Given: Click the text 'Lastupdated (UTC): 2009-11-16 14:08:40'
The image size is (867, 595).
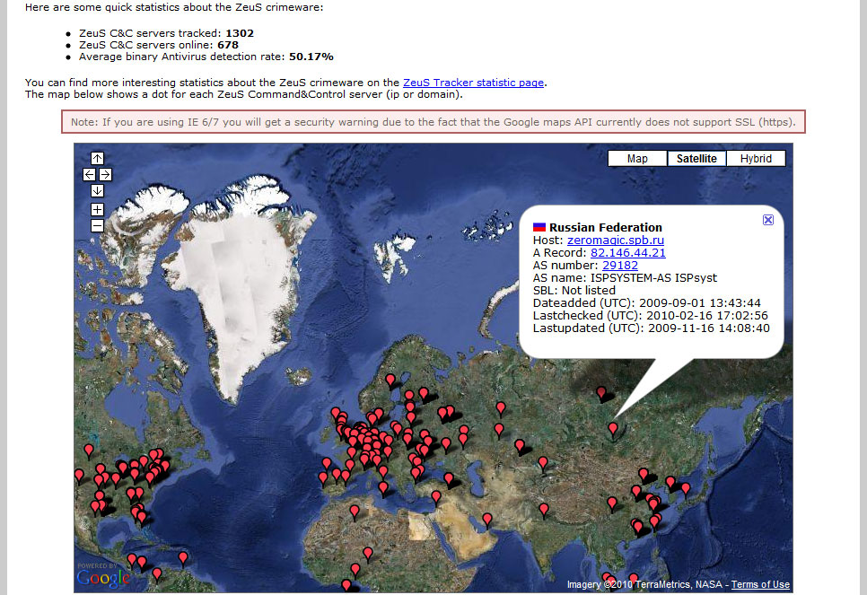Looking at the screenshot, I should [652, 328].
